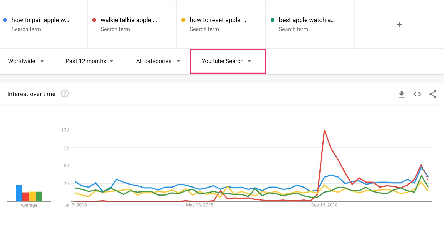Open the Interest over time help tooltip
Viewport: 444px width, 235px height.
pyautogui.click(x=65, y=94)
